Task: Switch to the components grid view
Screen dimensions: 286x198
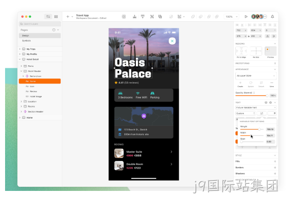Action: [56, 17]
